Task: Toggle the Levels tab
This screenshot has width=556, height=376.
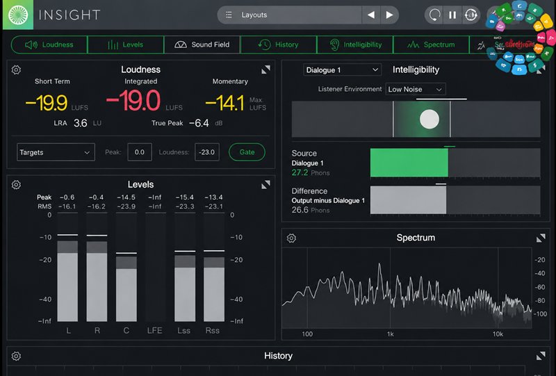Action: (x=126, y=44)
